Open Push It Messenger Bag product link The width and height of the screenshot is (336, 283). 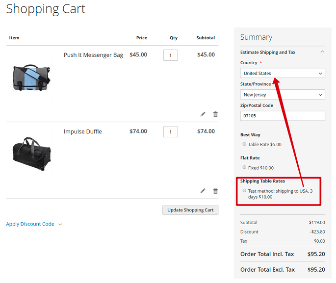coord(93,55)
